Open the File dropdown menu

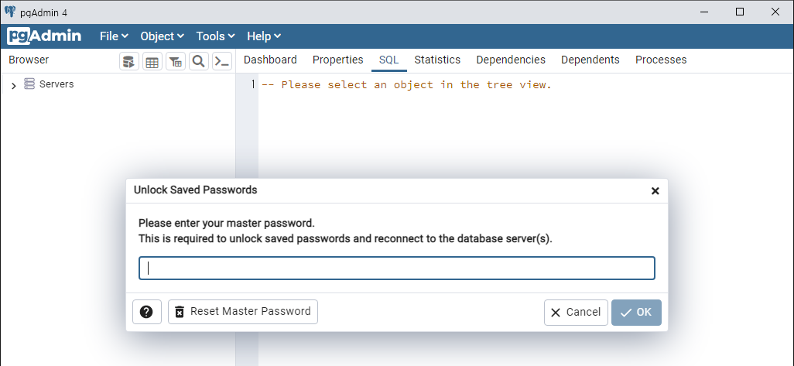point(113,36)
